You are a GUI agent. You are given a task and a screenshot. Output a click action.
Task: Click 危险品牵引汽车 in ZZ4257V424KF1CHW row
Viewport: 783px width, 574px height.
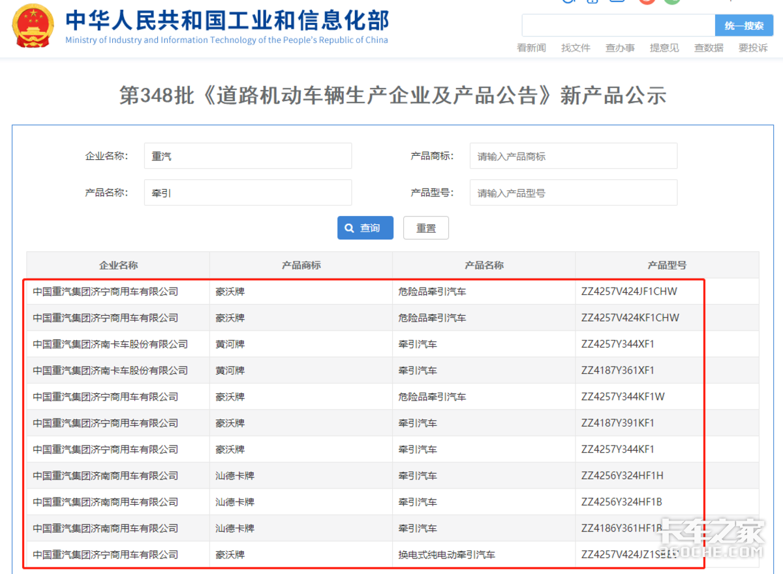coord(432,318)
